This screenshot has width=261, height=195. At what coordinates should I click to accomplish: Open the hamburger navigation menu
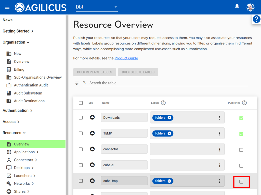tap(7, 7)
